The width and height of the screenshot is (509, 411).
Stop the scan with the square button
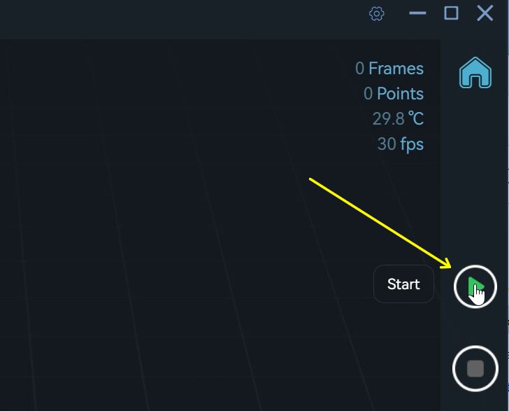pos(475,368)
